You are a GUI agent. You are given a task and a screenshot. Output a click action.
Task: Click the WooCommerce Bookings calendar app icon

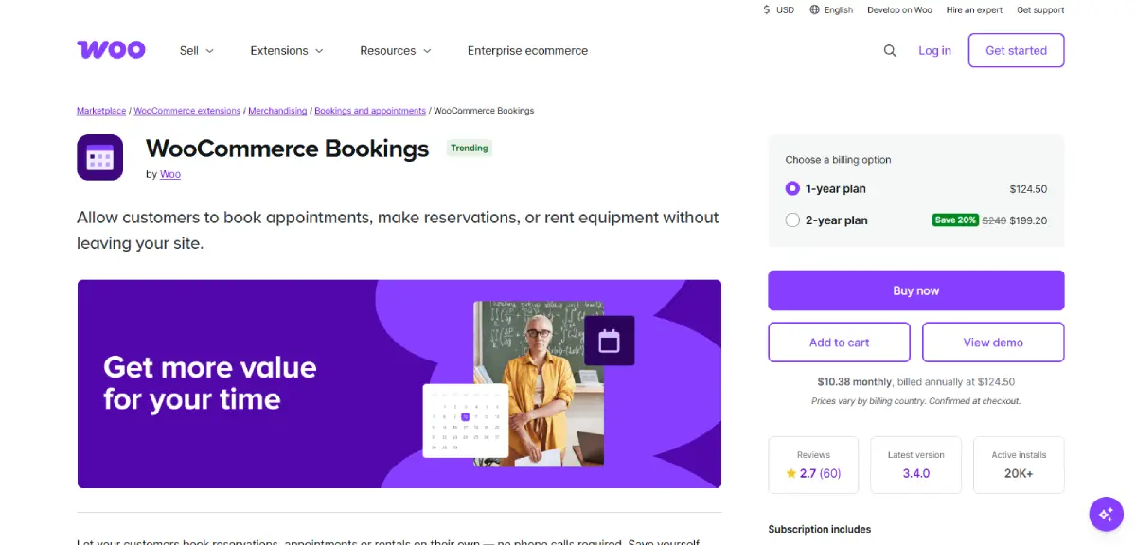coord(100,157)
